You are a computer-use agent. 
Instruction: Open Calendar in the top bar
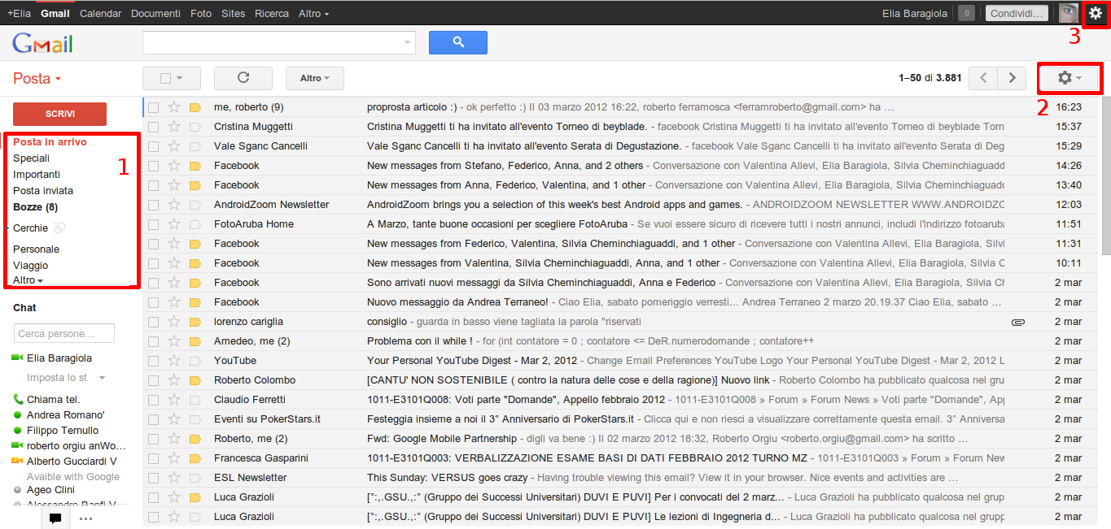101,14
